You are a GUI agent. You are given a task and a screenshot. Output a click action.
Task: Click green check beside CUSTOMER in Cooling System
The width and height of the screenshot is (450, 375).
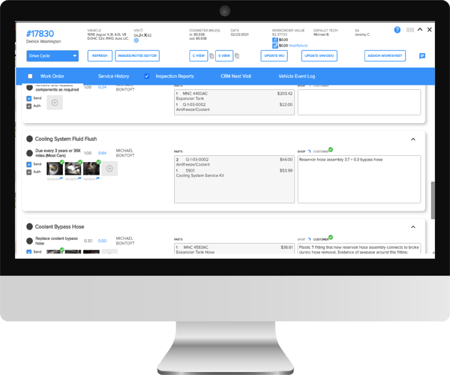[x=331, y=149]
